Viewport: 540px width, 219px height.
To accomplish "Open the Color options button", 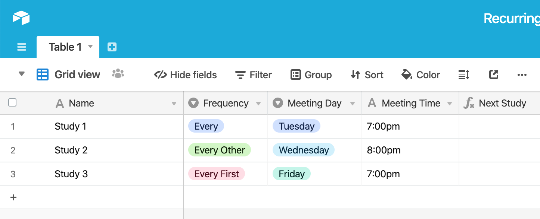I will click(420, 75).
